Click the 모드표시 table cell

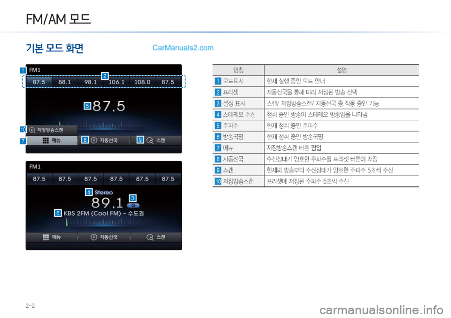[x=239, y=81]
